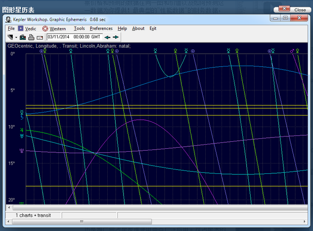Open the Western menu
The height and width of the screenshot is (231, 313).
[x=57, y=29]
